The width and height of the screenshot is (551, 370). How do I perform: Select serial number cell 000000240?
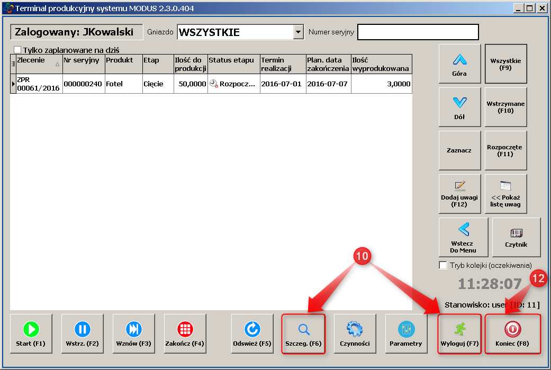(x=84, y=84)
